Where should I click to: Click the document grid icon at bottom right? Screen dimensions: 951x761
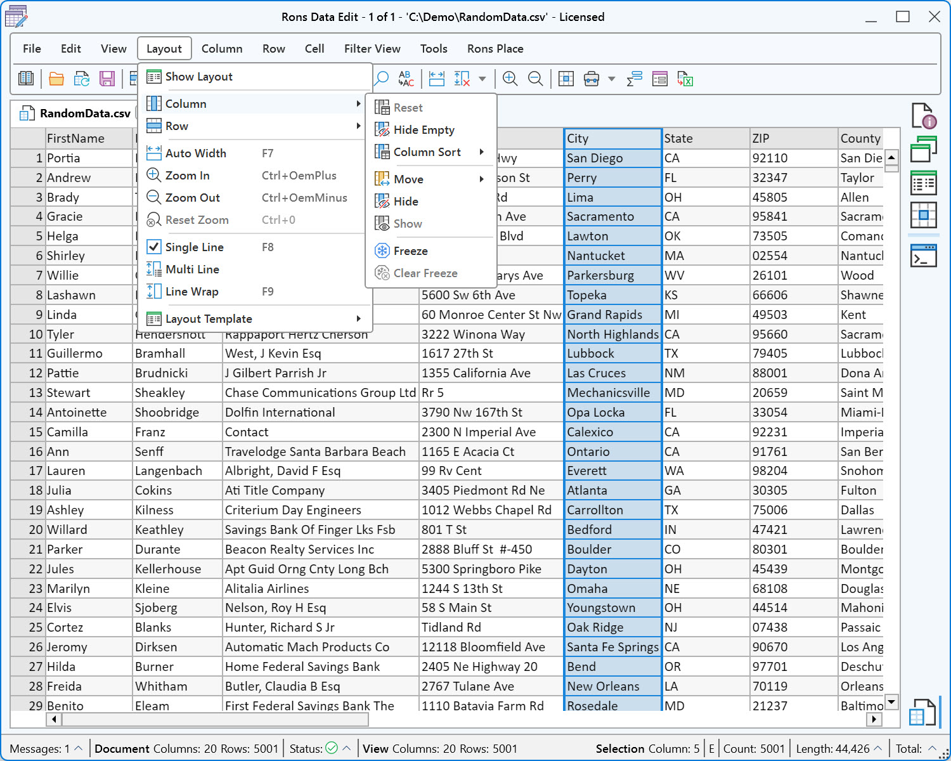(922, 712)
